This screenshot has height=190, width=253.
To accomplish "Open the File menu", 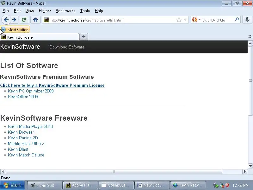I will pos(6,11).
